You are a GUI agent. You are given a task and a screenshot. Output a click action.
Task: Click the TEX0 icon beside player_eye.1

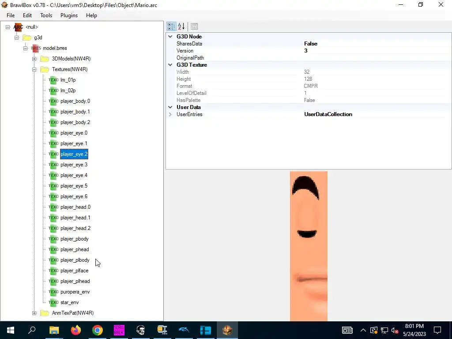[x=53, y=143]
